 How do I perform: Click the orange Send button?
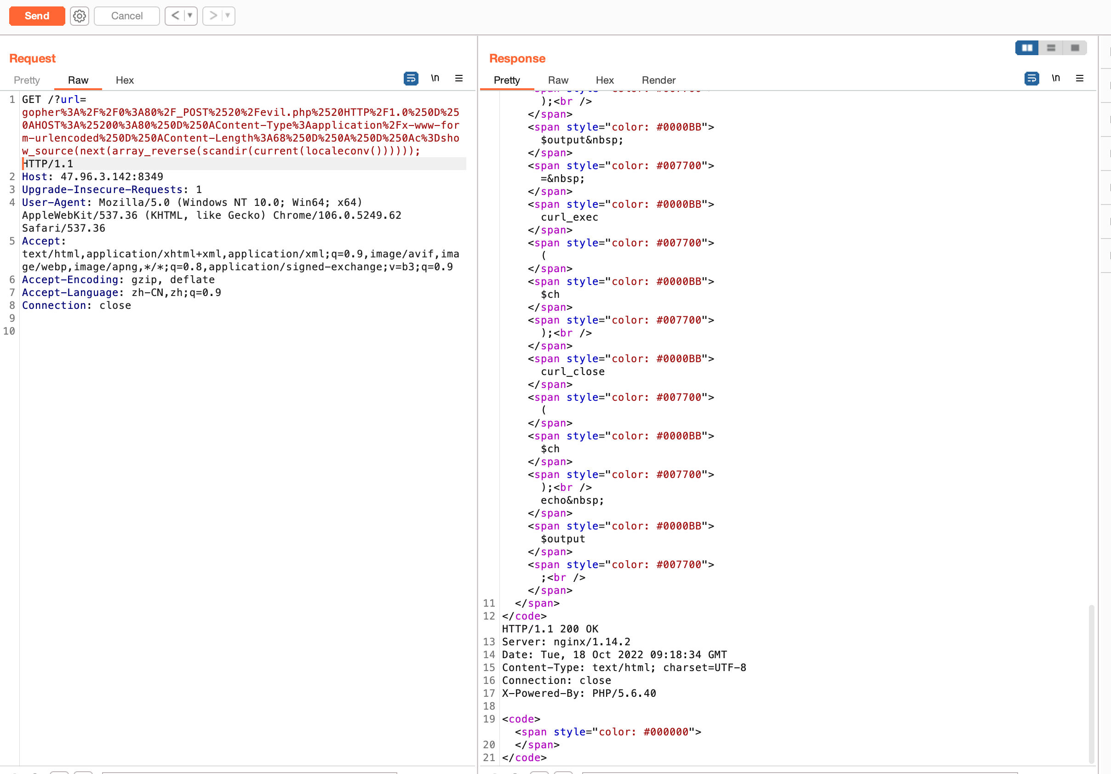(x=37, y=16)
